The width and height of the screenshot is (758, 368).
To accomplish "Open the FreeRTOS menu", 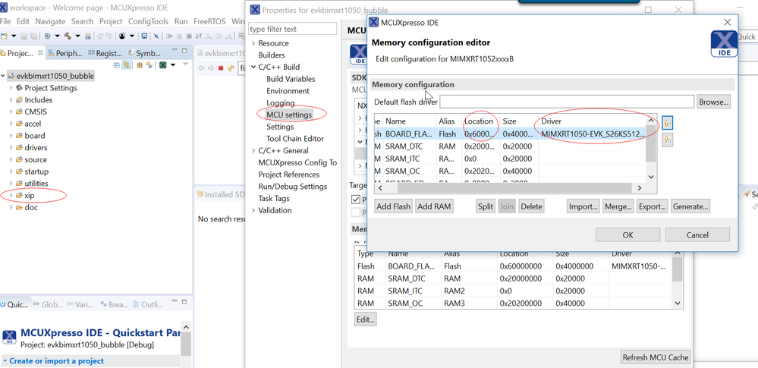I will pos(209,21).
